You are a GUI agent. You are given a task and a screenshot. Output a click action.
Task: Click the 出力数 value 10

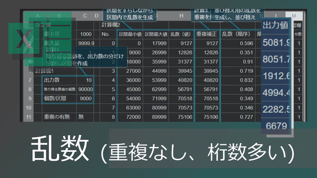85,80
